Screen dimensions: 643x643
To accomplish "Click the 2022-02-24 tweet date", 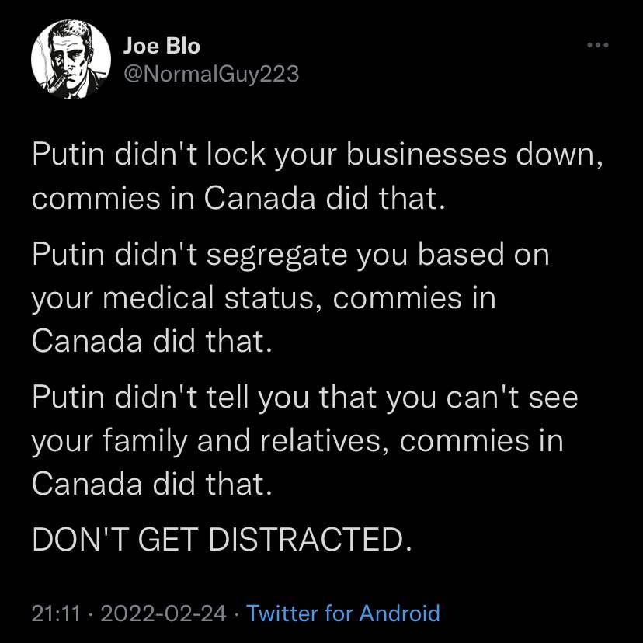I will click(x=159, y=613).
